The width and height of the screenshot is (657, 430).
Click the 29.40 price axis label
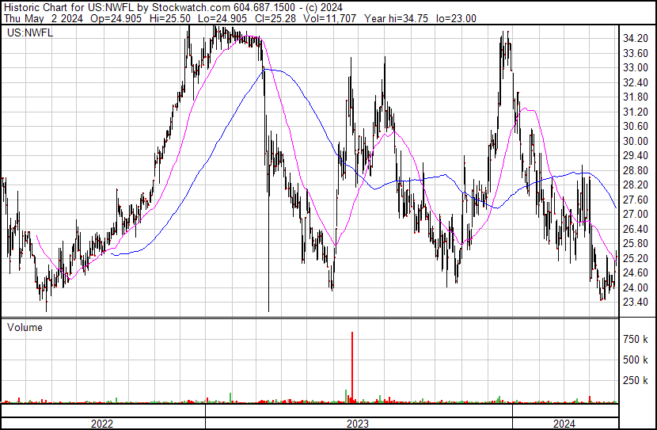(x=635, y=156)
